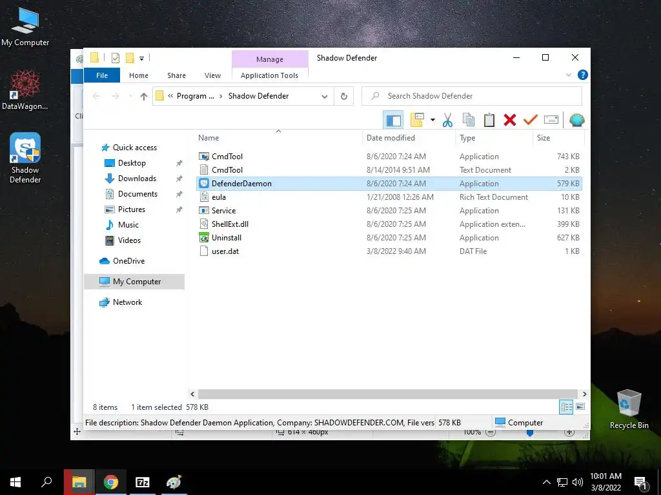This screenshot has height=495, width=661.
Task: Click the Shadow Defender breadcrumb segment
Action: pyautogui.click(x=258, y=96)
